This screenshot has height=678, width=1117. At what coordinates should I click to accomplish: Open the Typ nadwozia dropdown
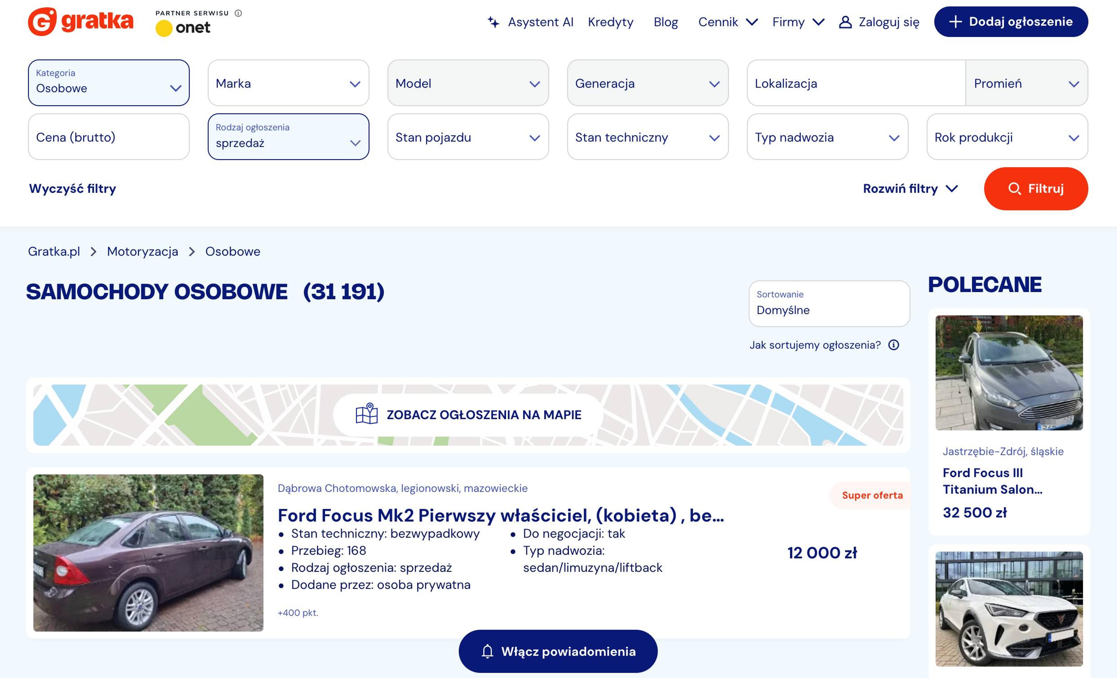828,136
